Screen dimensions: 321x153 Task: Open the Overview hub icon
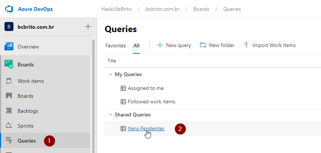point(9,46)
